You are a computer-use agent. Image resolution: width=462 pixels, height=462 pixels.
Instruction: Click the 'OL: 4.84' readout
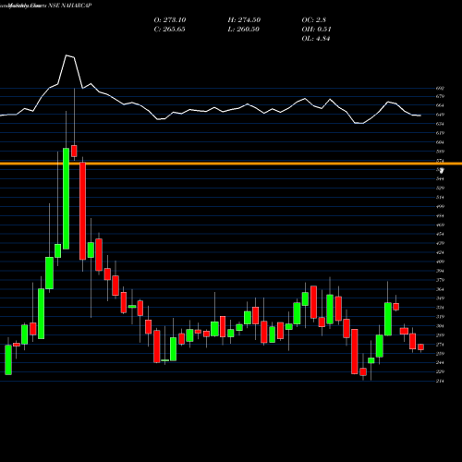click(x=316, y=39)
